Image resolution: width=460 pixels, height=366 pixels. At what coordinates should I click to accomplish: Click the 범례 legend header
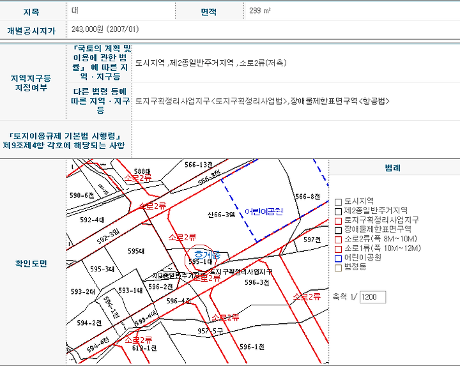[392, 168]
